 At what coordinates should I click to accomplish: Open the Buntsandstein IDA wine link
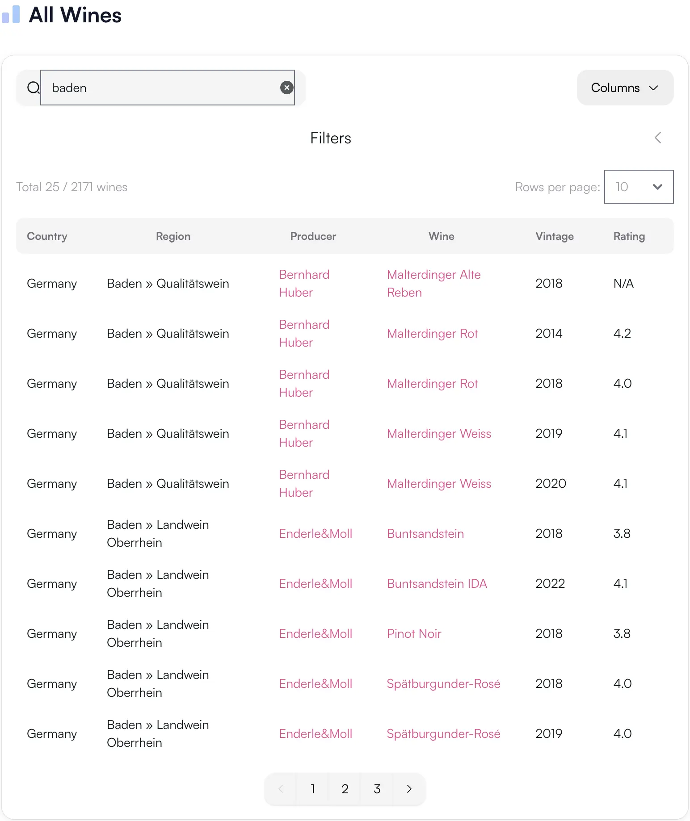[437, 583]
